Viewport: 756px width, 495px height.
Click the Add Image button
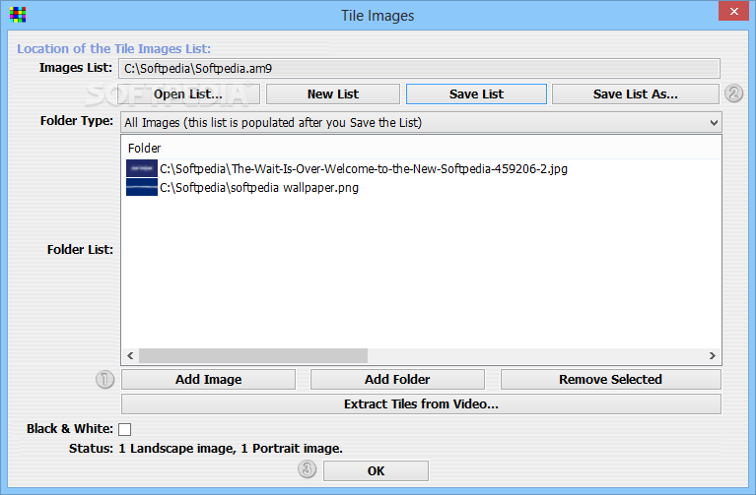208,380
